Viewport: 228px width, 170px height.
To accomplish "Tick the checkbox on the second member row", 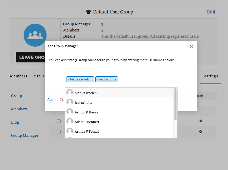I will coord(59,121).
